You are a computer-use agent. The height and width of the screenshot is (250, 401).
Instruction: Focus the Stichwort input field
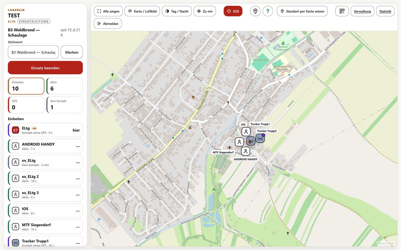pyautogui.click(x=33, y=52)
